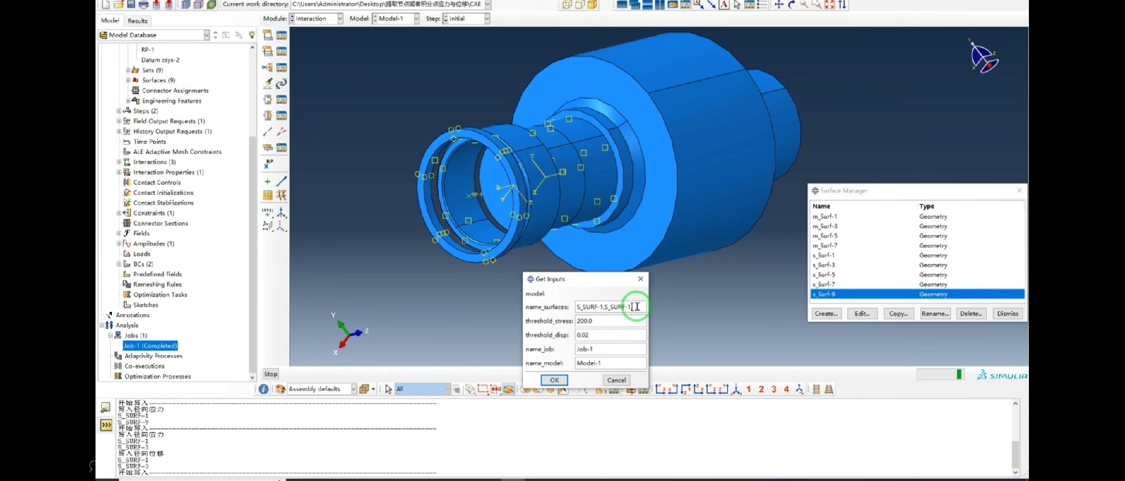Viewport: 1125px width, 481px height.
Task: Click the 3D view compass triad
Action: click(983, 56)
